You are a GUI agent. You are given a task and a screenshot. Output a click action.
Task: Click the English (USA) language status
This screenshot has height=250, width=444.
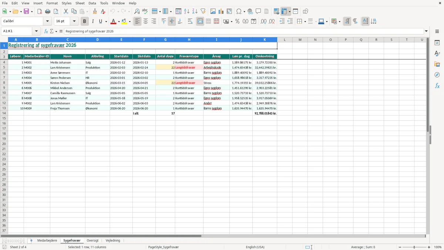(x=255, y=247)
